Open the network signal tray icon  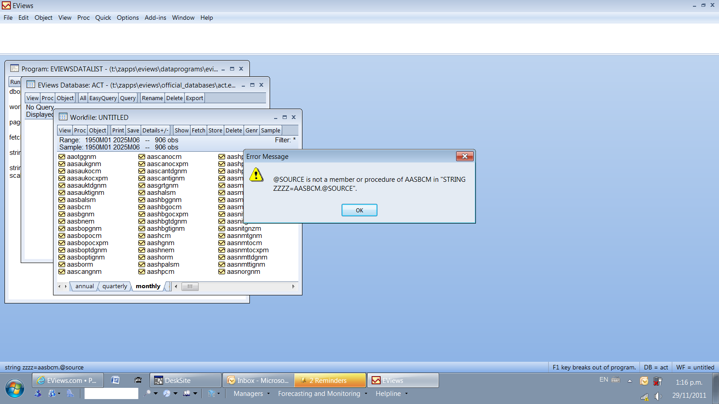(644, 396)
